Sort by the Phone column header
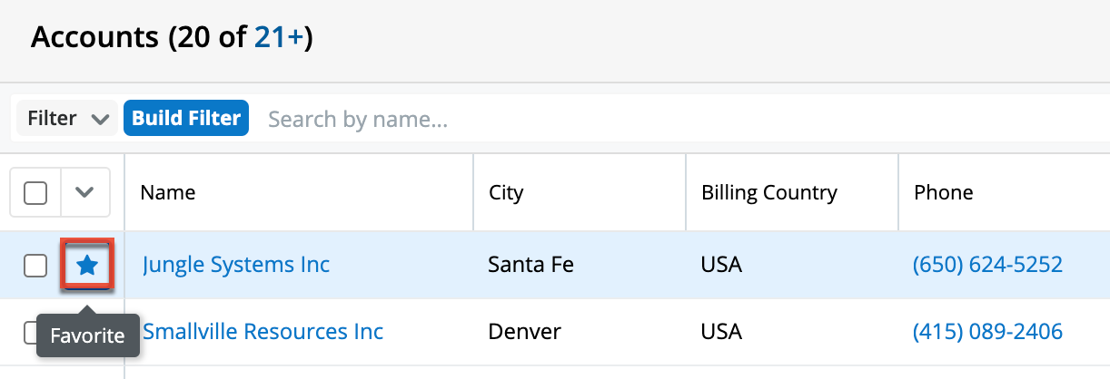The image size is (1110, 379). point(943,192)
